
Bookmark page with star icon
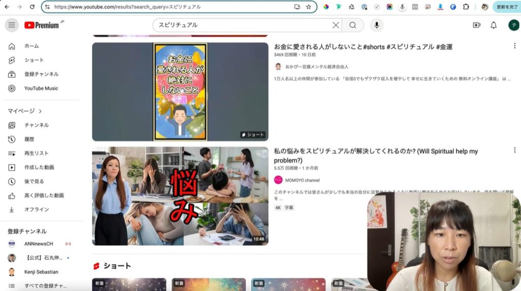point(308,7)
